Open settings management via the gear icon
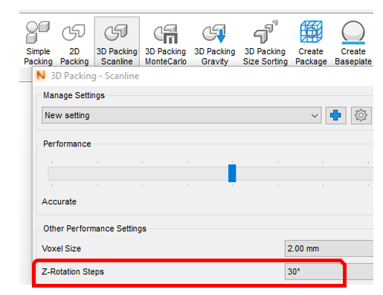Image resolution: width=383 pixels, height=295 pixels. [361, 115]
